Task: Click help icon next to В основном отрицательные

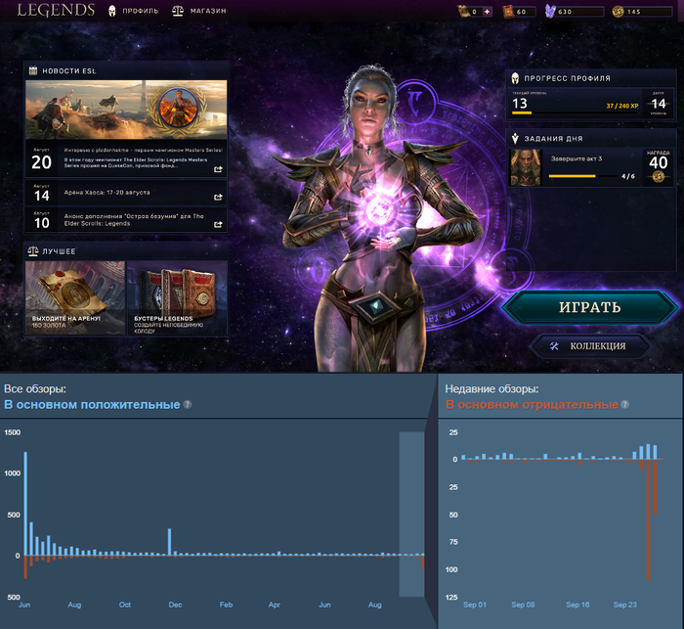Action: coord(625,405)
